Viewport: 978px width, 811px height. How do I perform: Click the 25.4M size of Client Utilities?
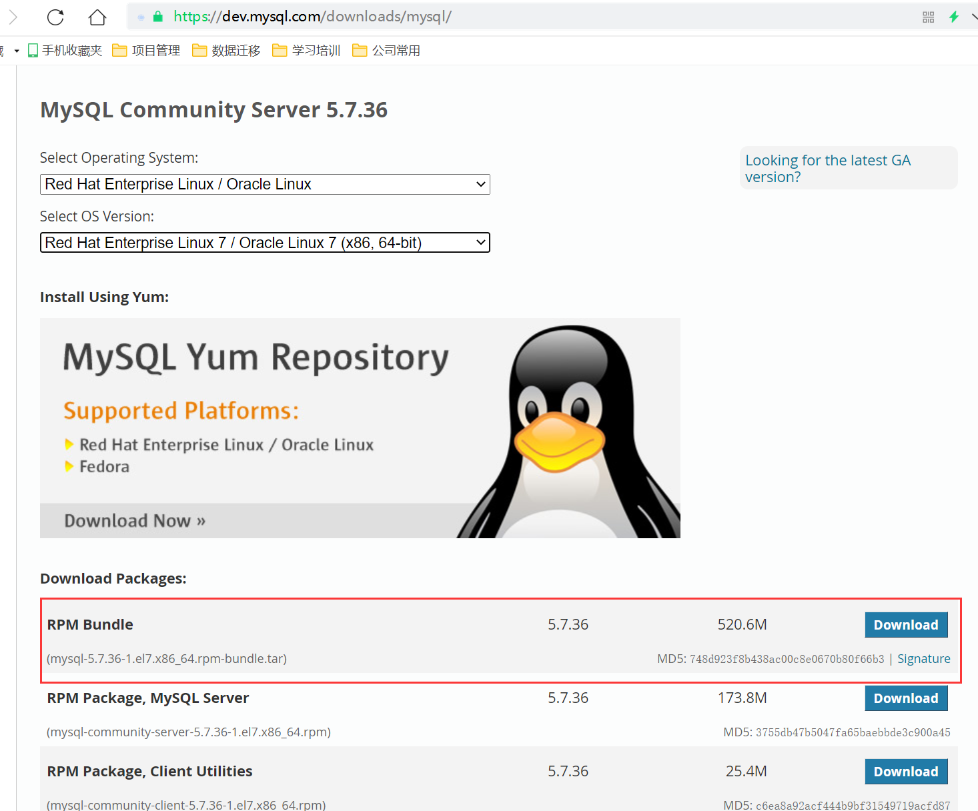click(747, 772)
